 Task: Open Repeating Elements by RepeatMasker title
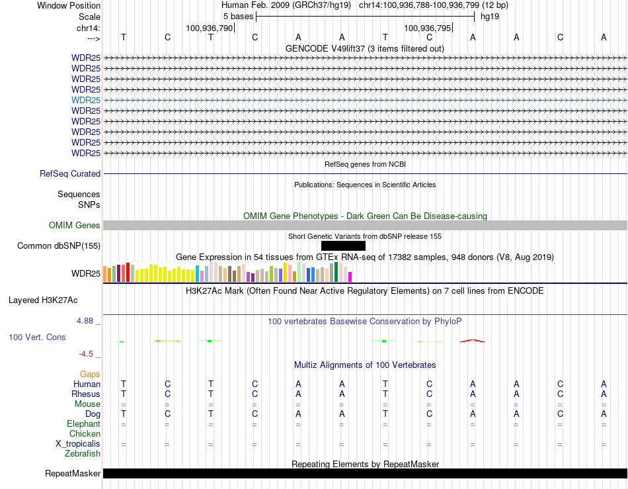pyautogui.click(x=365, y=464)
